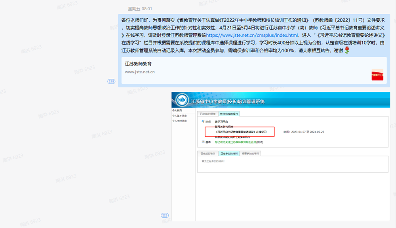Click the 基本 section icon

point(203,142)
